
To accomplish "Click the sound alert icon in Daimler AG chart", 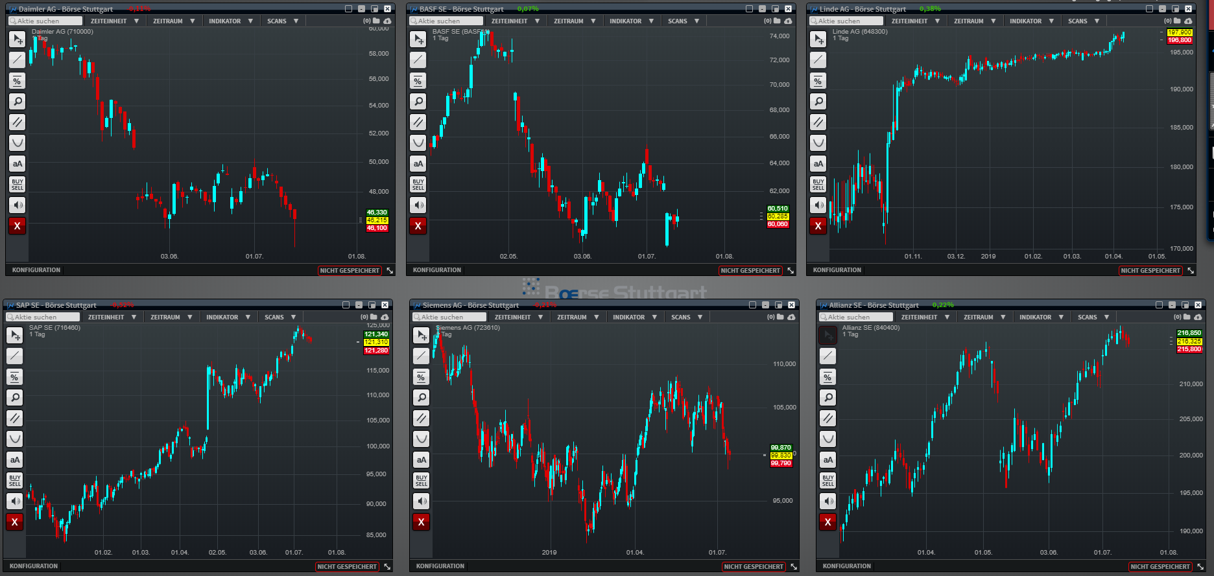I will click(x=18, y=205).
